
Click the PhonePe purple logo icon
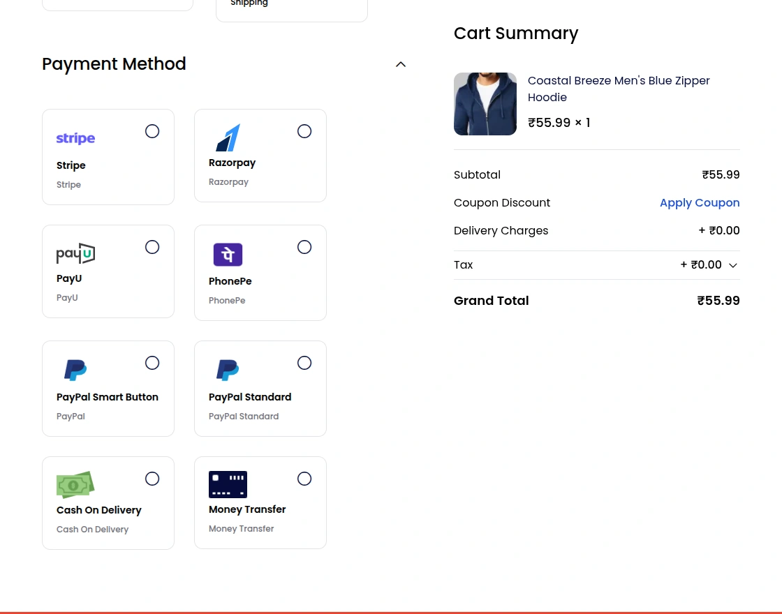click(x=228, y=255)
